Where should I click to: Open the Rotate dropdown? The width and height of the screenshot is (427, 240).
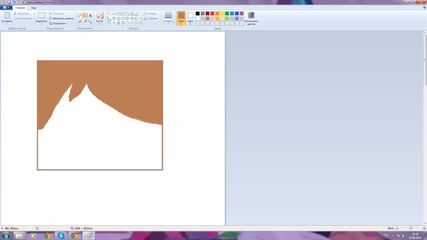tap(58, 23)
